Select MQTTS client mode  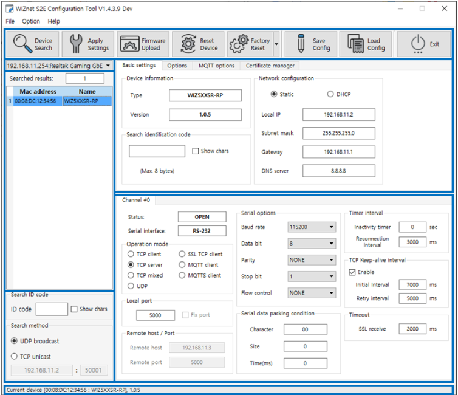click(x=200, y=275)
